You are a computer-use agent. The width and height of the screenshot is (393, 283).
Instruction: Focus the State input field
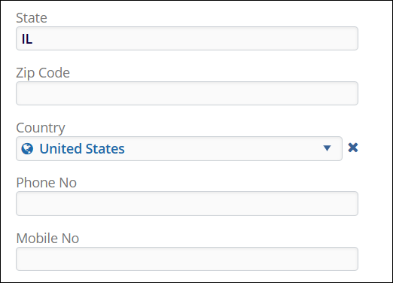(187, 38)
